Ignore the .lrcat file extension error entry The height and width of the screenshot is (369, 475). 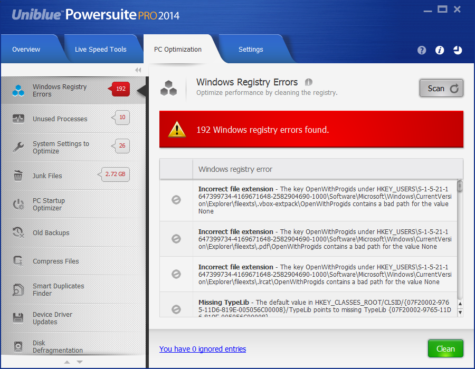176,274
